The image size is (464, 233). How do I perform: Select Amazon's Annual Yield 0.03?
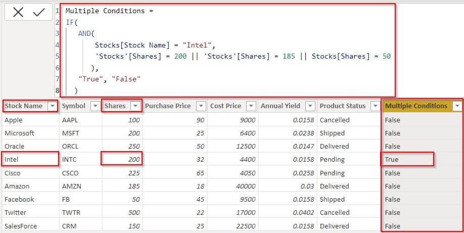point(287,186)
